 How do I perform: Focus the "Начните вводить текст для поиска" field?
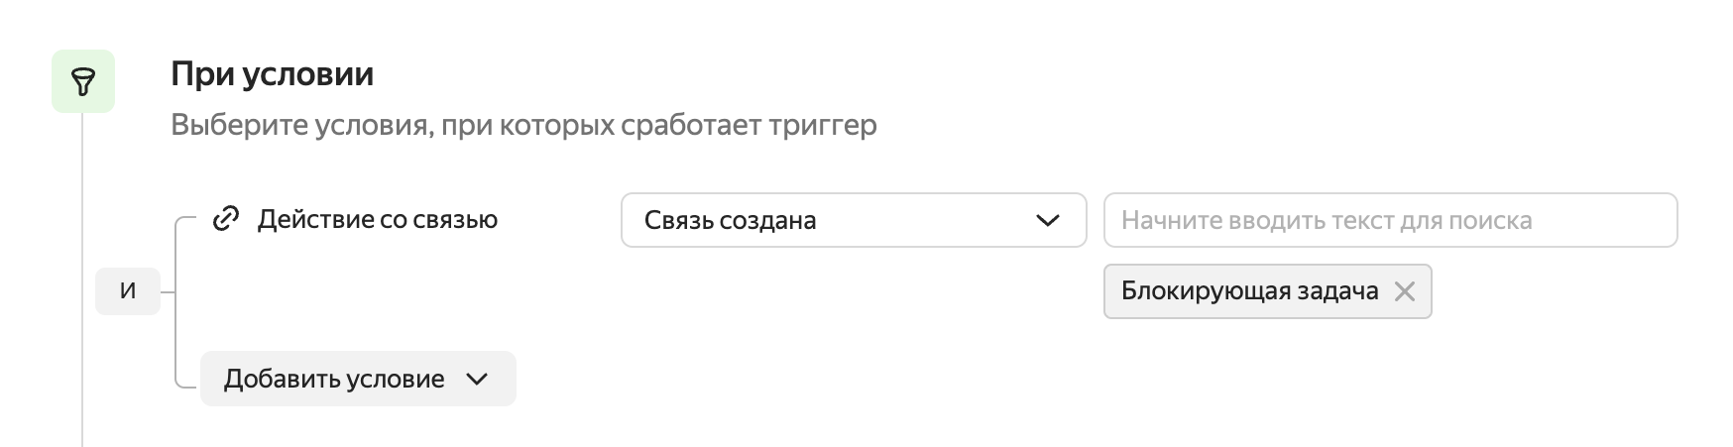click(1390, 220)
